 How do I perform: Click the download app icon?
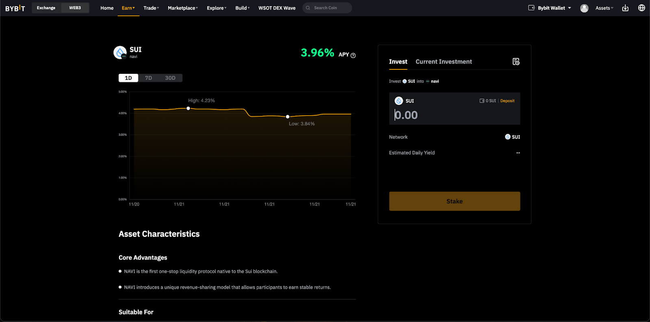[625, 8]
